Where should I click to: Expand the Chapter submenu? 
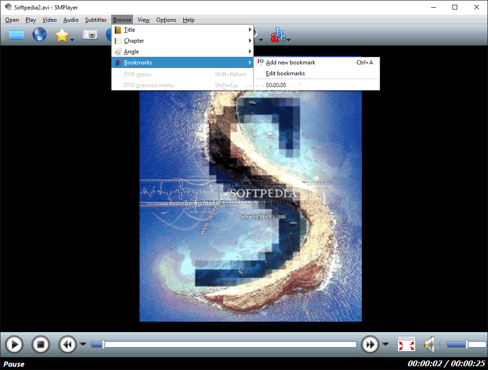coord(182,40)
